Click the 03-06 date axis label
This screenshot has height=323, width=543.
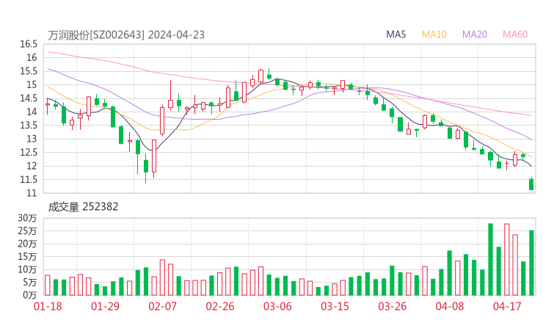click(277, 306)
